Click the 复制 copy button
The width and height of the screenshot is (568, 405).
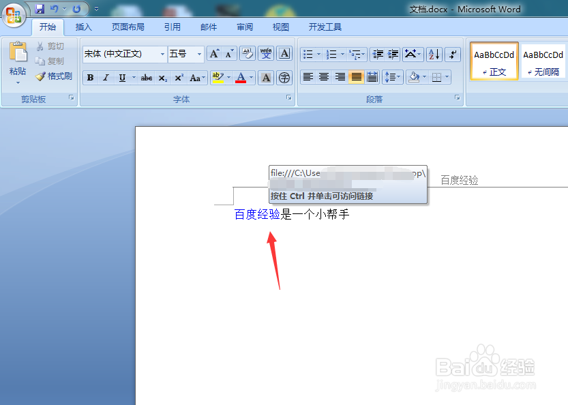[50, 61]
